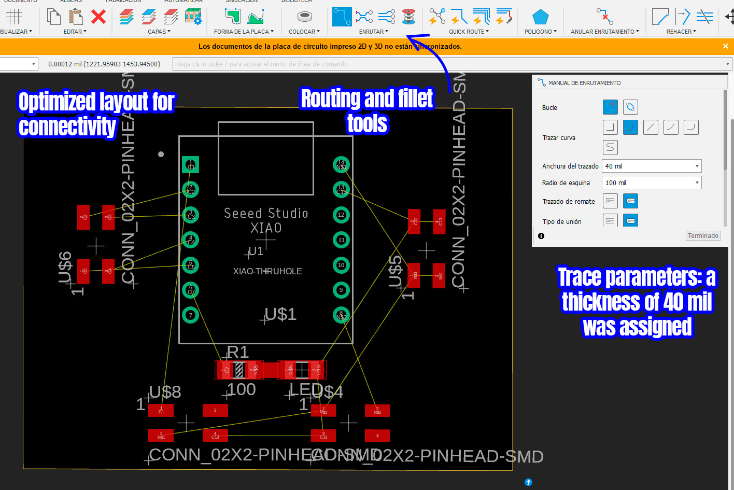734x490 pixels.
Task: Select flat cap for Trazado de remate
Action: coord(610,201)
